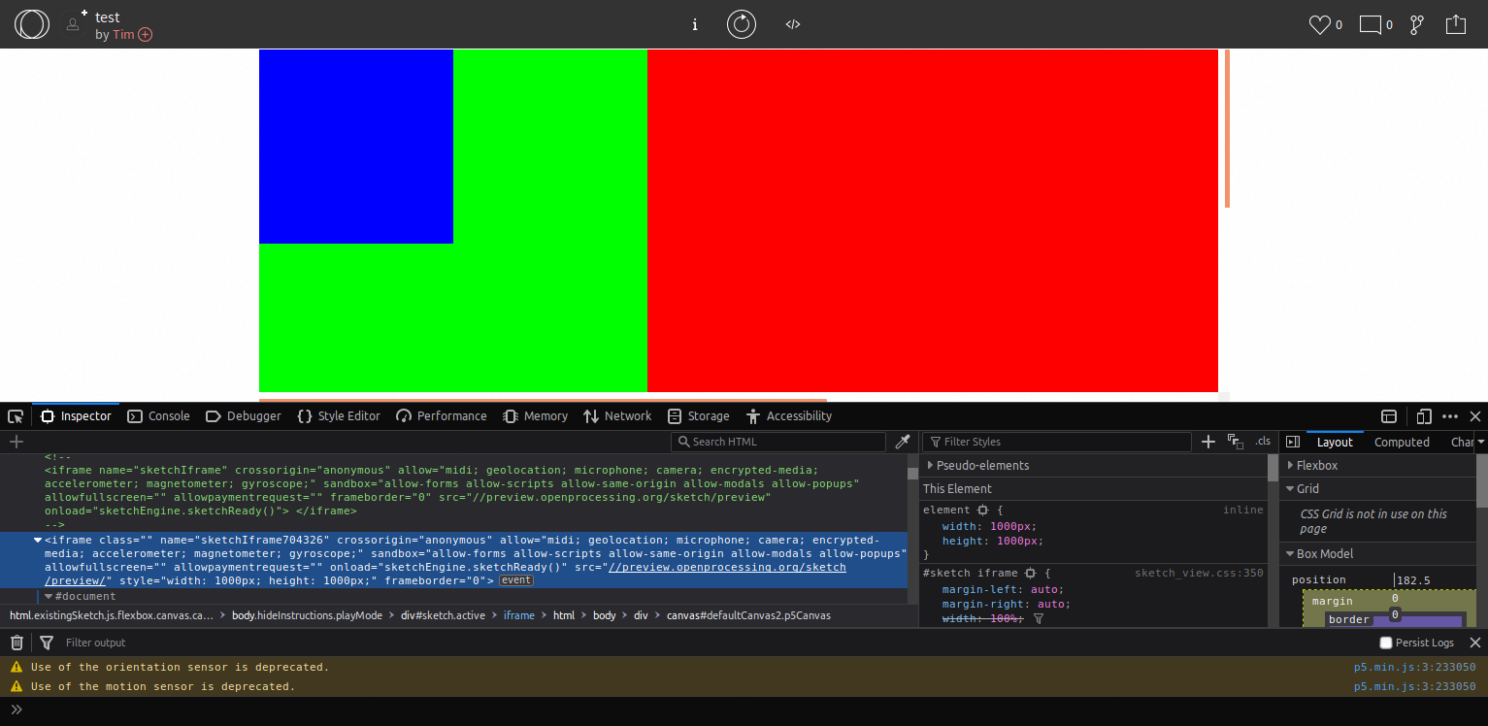Toggle Responsive Design Mode
1488x726 pixels.
[1424, 416]
